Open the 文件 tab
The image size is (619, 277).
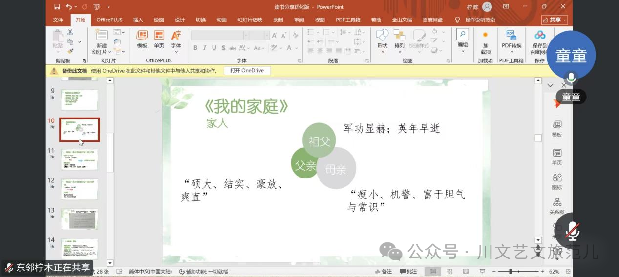tap(58, 20)
